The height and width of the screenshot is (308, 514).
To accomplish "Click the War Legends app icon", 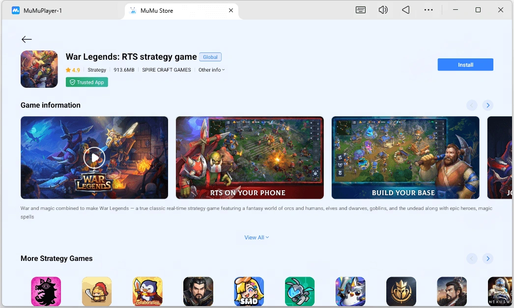I will click(x=39, y=69).
